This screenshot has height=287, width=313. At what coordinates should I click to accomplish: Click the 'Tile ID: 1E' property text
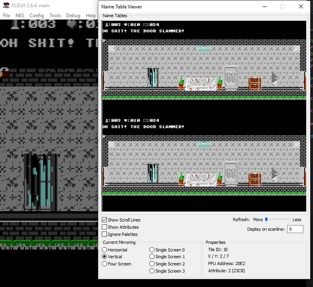pos(218,250)
